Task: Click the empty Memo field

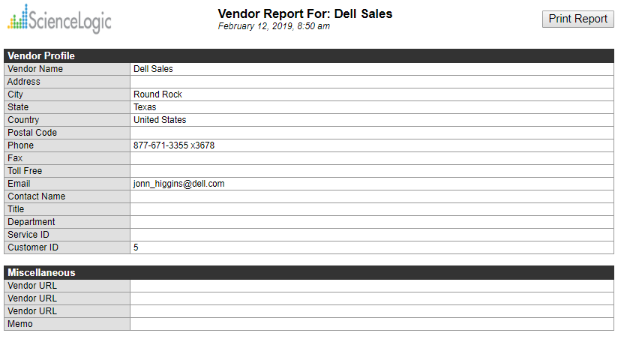Action: pyautogui.click(x=371, y=324)
